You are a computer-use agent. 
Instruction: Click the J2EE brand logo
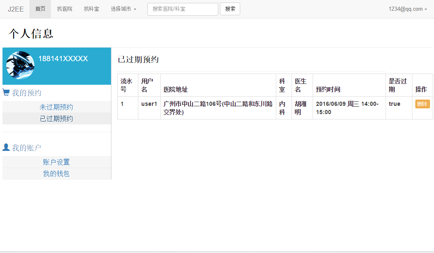tap(16, 9)
